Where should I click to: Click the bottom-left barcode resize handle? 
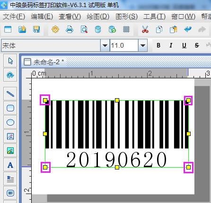(x=45, y=167)
